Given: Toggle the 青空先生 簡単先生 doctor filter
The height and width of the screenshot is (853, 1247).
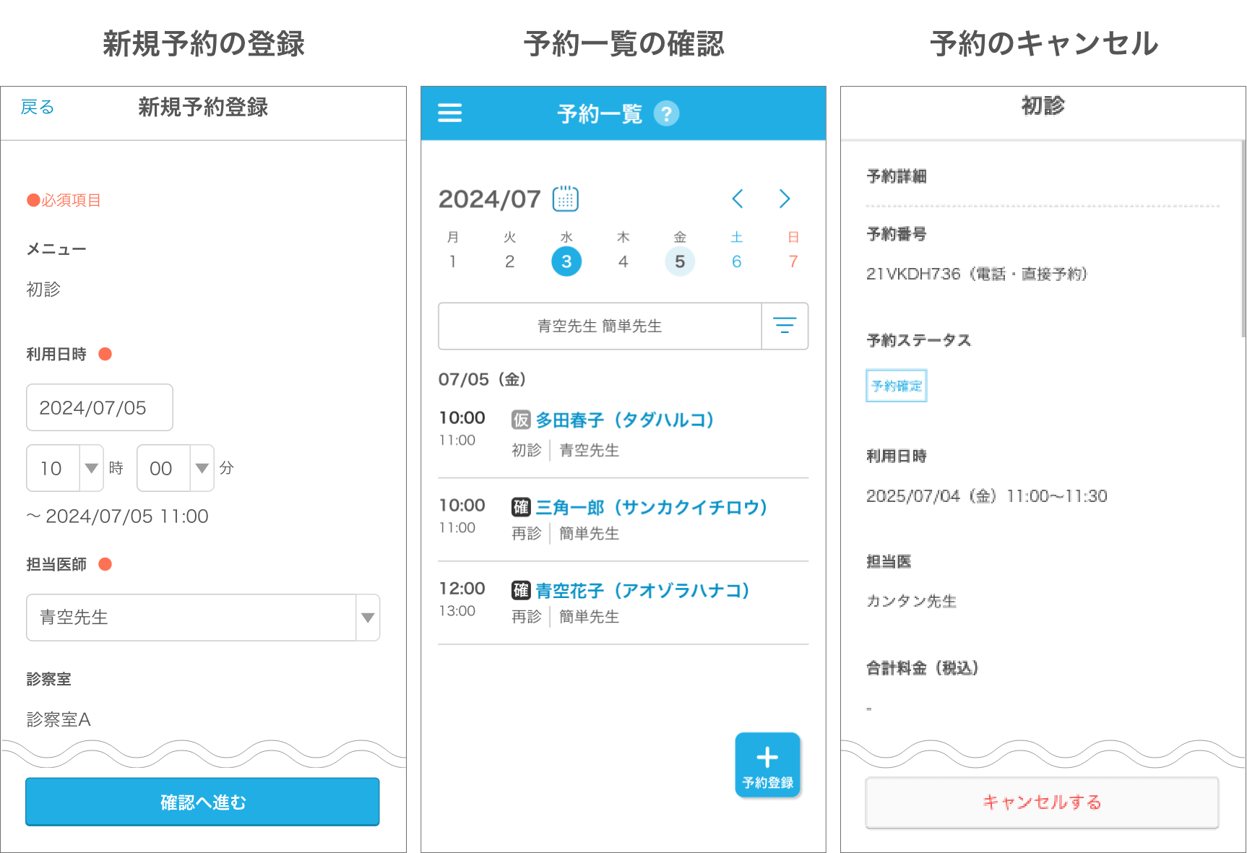Looking at the screenshot, I should 600,326.
